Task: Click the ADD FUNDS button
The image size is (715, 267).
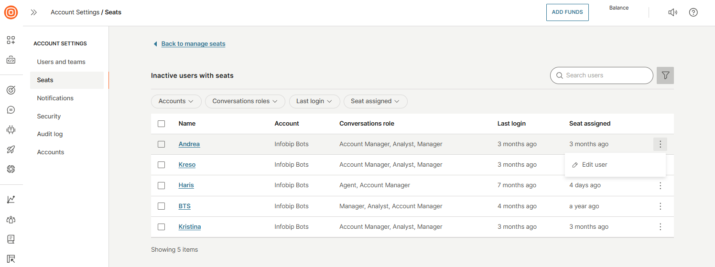Action: (x=567, y=12)
